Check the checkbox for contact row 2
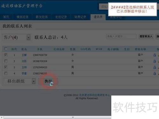Image resolution: width=159 pixels, height=119 pixels. tap(6, 61)
